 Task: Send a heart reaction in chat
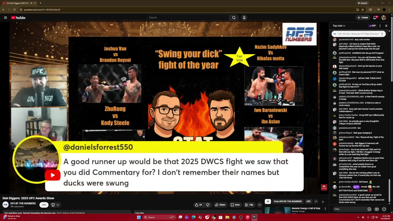[x=384, y=209]
